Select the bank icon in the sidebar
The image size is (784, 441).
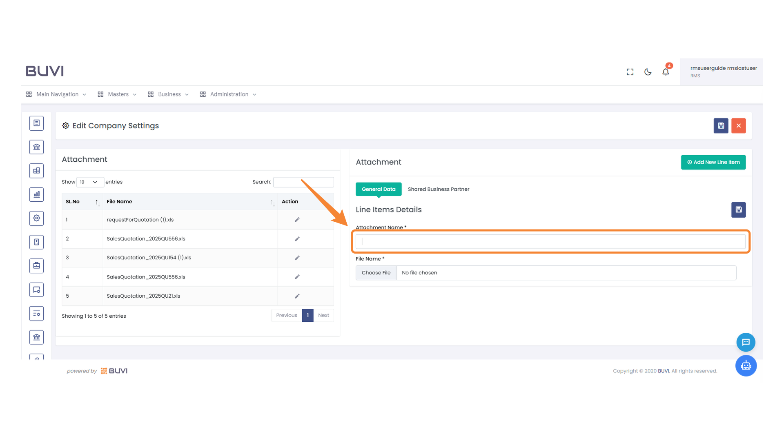coord(36,147)
